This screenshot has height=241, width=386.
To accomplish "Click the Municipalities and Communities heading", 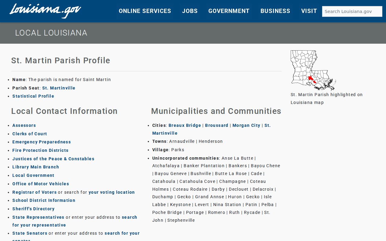I will tap(216, 111).
